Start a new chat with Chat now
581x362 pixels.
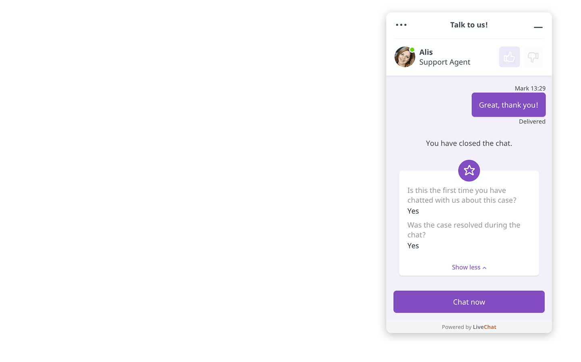pos(469,302)
